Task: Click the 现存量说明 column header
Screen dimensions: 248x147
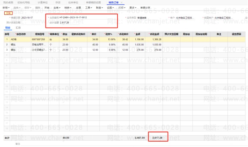Action: 201,34
